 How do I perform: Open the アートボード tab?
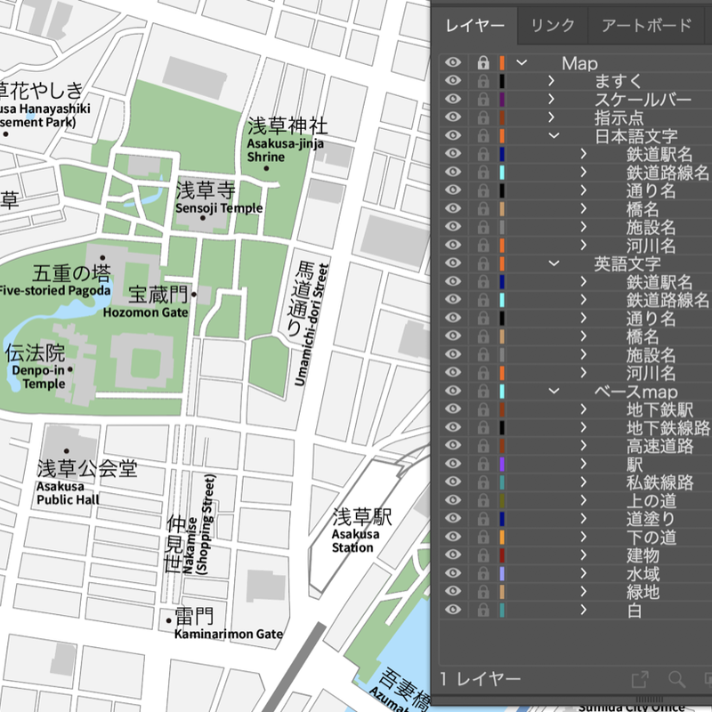point(646,25)
